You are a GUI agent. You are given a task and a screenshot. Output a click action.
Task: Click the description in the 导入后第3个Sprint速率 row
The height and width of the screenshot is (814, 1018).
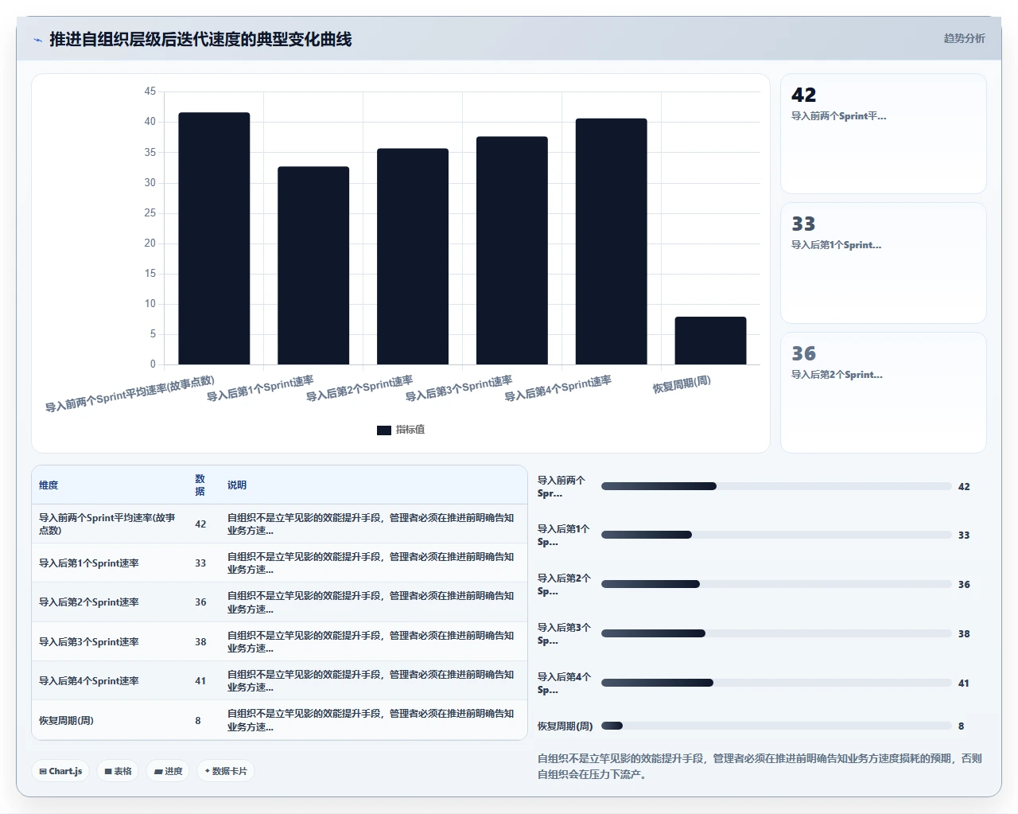tap(371, 641)
